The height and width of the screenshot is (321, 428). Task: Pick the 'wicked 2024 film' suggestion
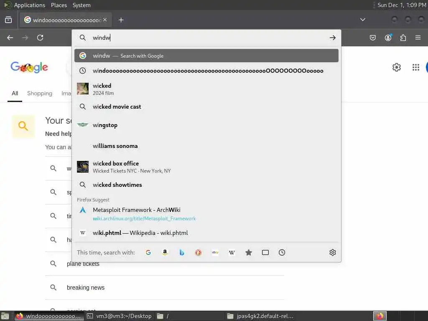coord(206,89)
